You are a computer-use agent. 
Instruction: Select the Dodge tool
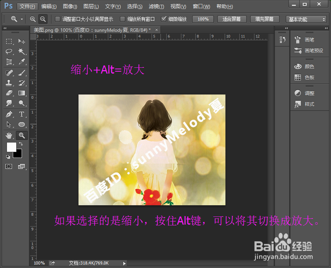pos(22,103)
